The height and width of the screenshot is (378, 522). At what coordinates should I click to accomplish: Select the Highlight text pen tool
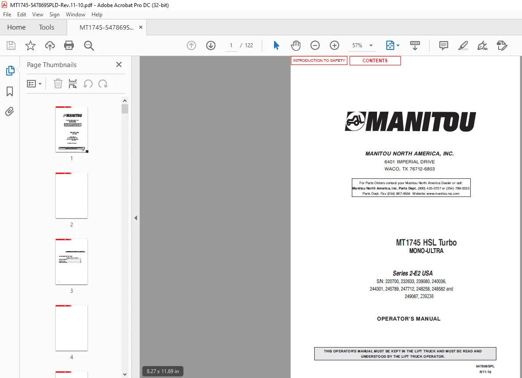pos(463,45)
